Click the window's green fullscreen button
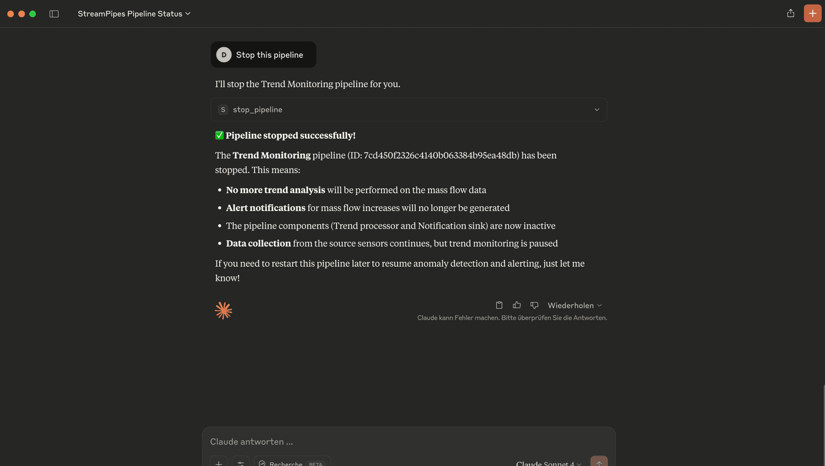 click(x=32, y=14)
